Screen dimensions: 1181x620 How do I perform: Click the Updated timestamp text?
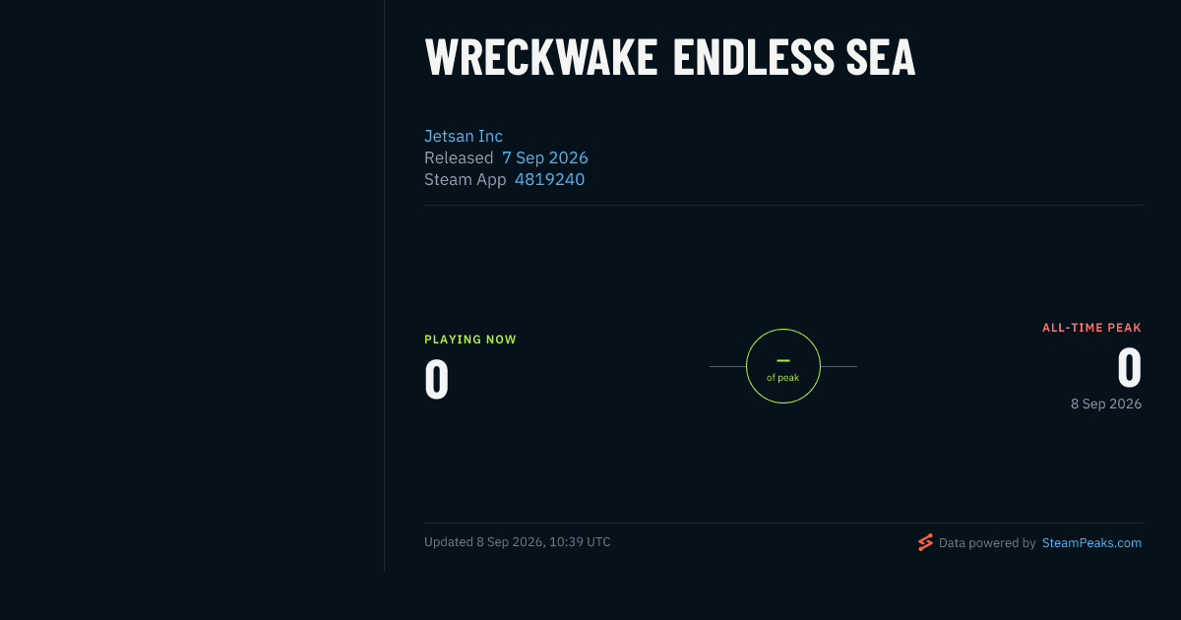tap(518, 542)
